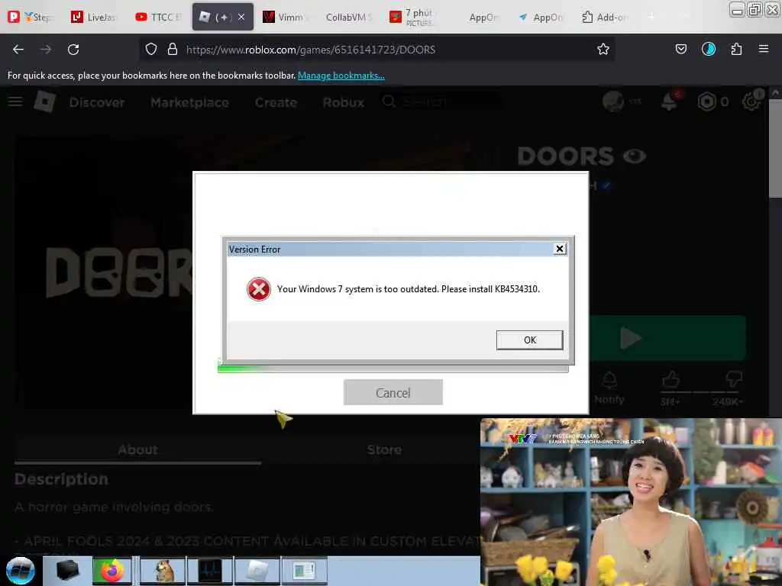Click the gopher animal taskbar icon
782x586 pixels.
click(163, 571)
